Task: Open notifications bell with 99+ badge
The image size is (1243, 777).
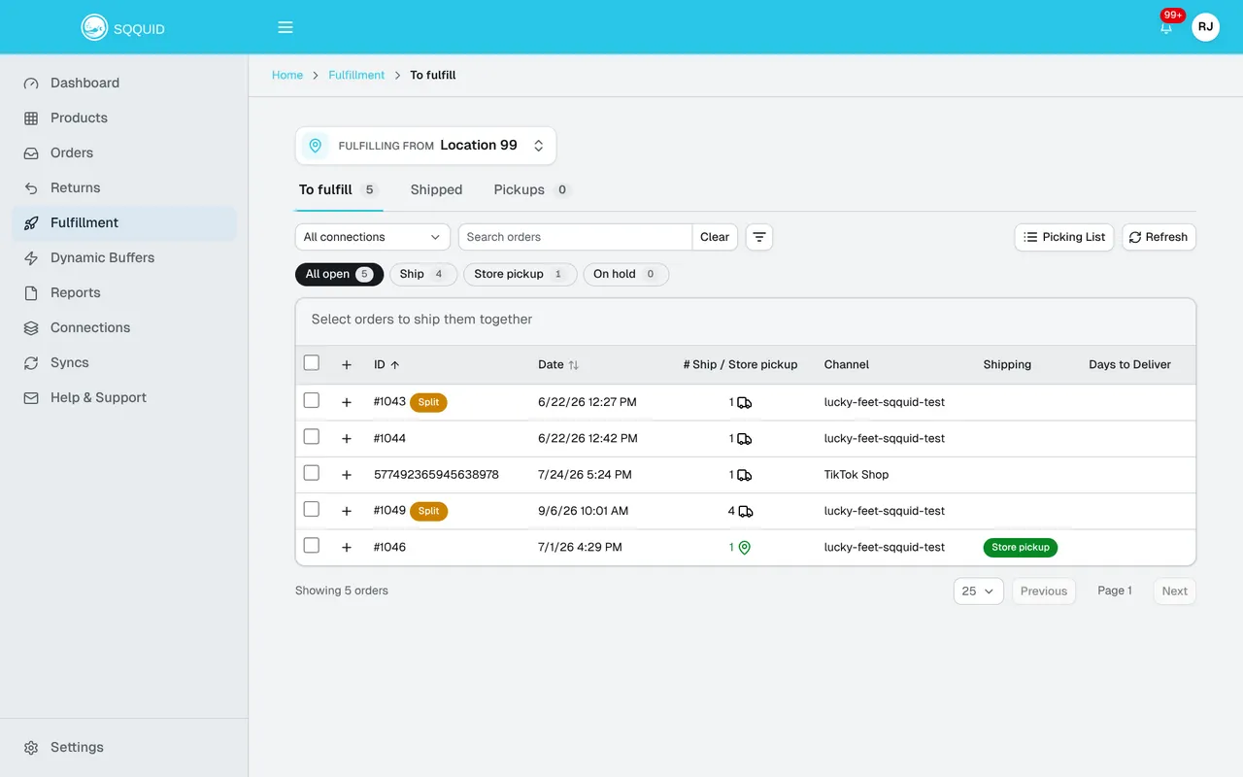Action: click(1166, 27)
